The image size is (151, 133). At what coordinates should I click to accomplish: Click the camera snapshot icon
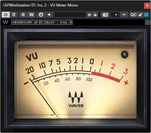point(105,15)
